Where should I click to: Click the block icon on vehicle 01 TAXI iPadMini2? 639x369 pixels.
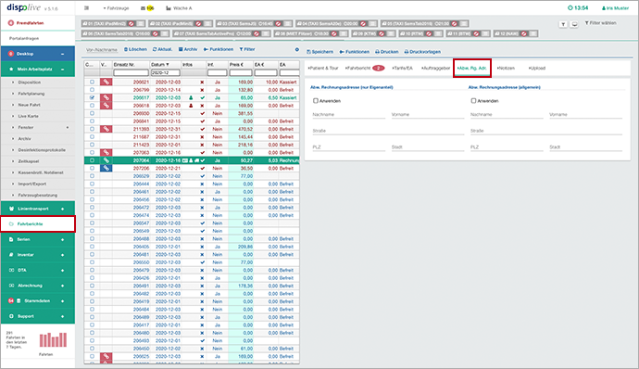(132, 24)
